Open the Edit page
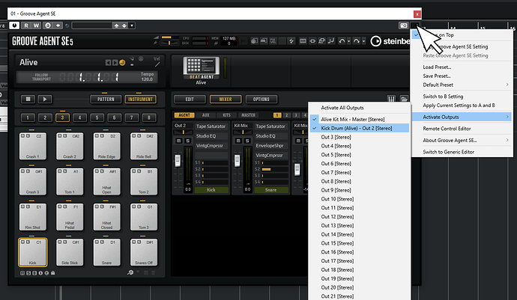 coord(190,99)
